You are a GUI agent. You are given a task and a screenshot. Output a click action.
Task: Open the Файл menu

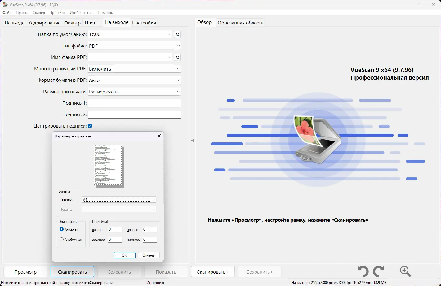7,13
